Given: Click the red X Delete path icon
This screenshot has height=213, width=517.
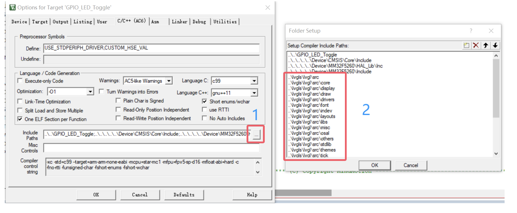Looking at the screenshot, I should (476, 45).
